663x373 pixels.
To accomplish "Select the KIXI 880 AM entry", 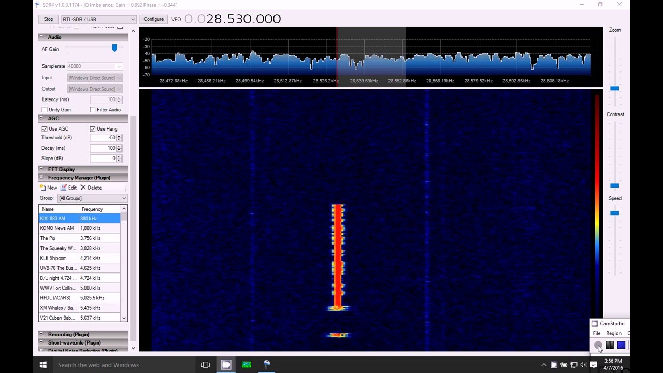I will (79, 218).
